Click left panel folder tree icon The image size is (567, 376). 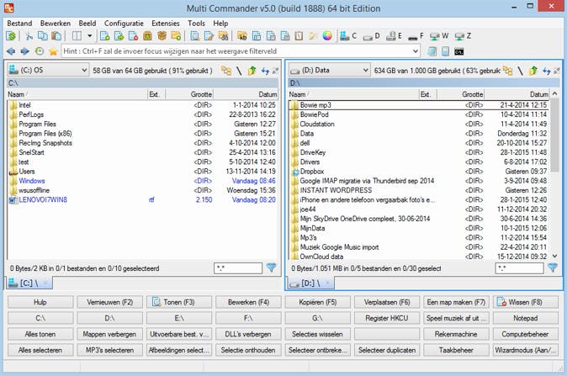tap(226, 71)
